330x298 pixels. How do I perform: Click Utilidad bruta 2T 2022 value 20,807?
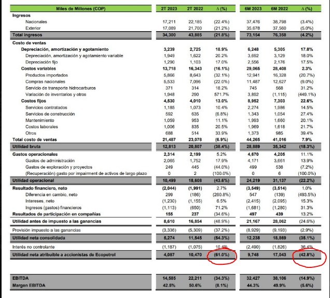click(x=195, y=146)
